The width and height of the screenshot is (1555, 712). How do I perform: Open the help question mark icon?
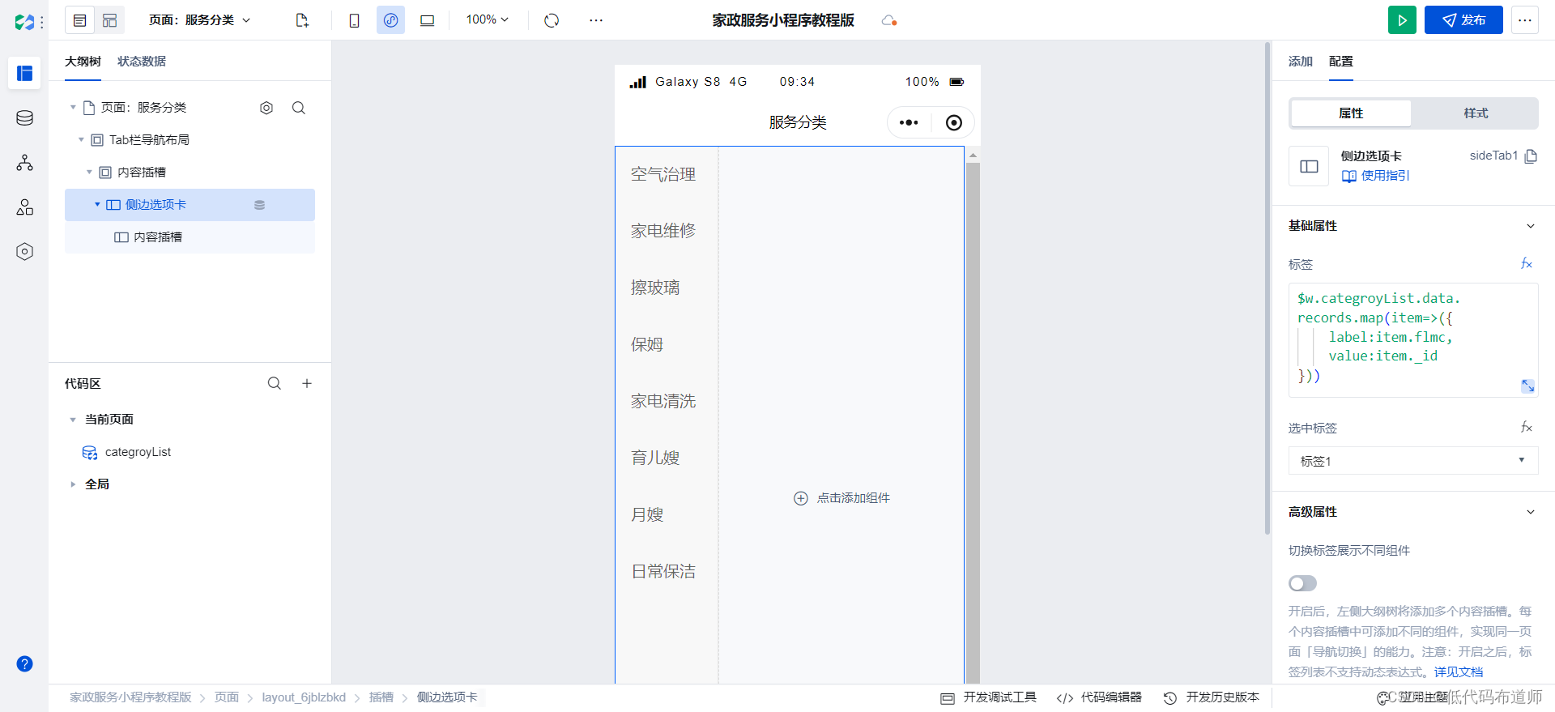(24, 664)
